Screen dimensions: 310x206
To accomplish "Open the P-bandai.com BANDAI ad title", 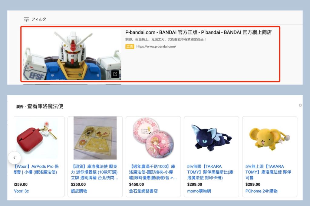I will 198,32.
